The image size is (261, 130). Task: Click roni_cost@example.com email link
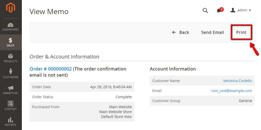(x=231, y=91)
